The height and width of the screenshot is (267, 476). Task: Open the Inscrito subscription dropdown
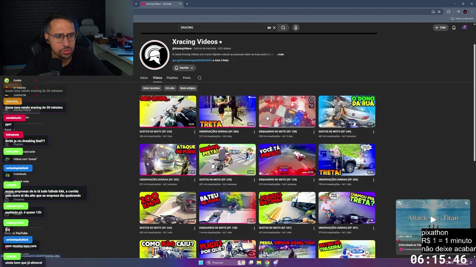tap(184, 68)
